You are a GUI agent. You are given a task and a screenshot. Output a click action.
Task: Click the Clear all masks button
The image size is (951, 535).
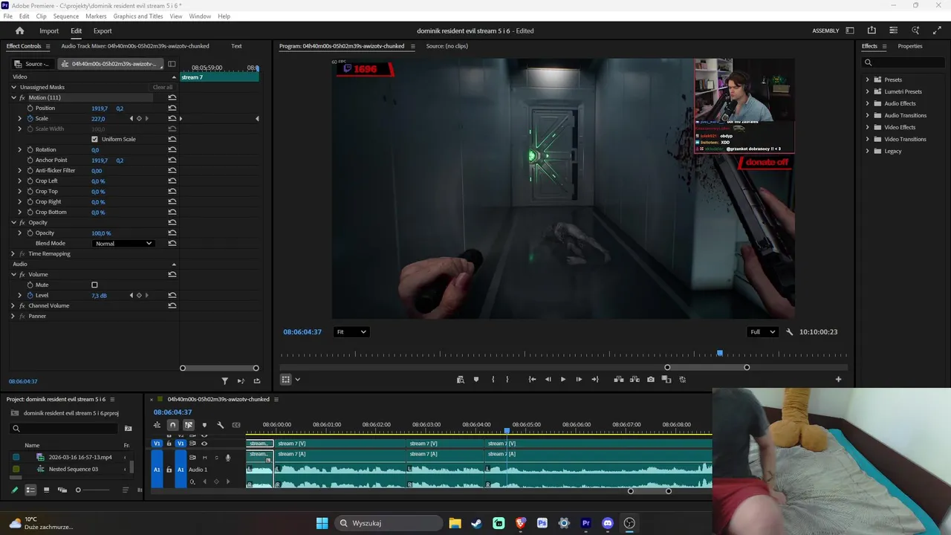pyautogui.click(x=163, y=88)
